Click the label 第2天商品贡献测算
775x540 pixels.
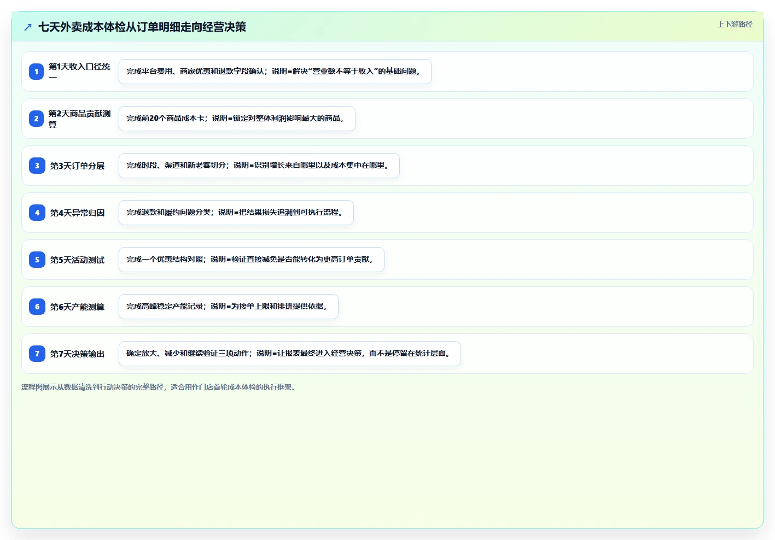click(80, 119)
